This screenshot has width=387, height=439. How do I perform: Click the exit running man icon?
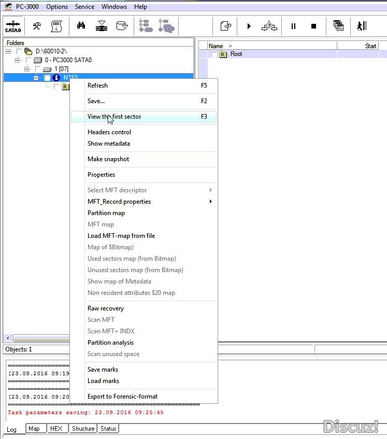point(362,26)
